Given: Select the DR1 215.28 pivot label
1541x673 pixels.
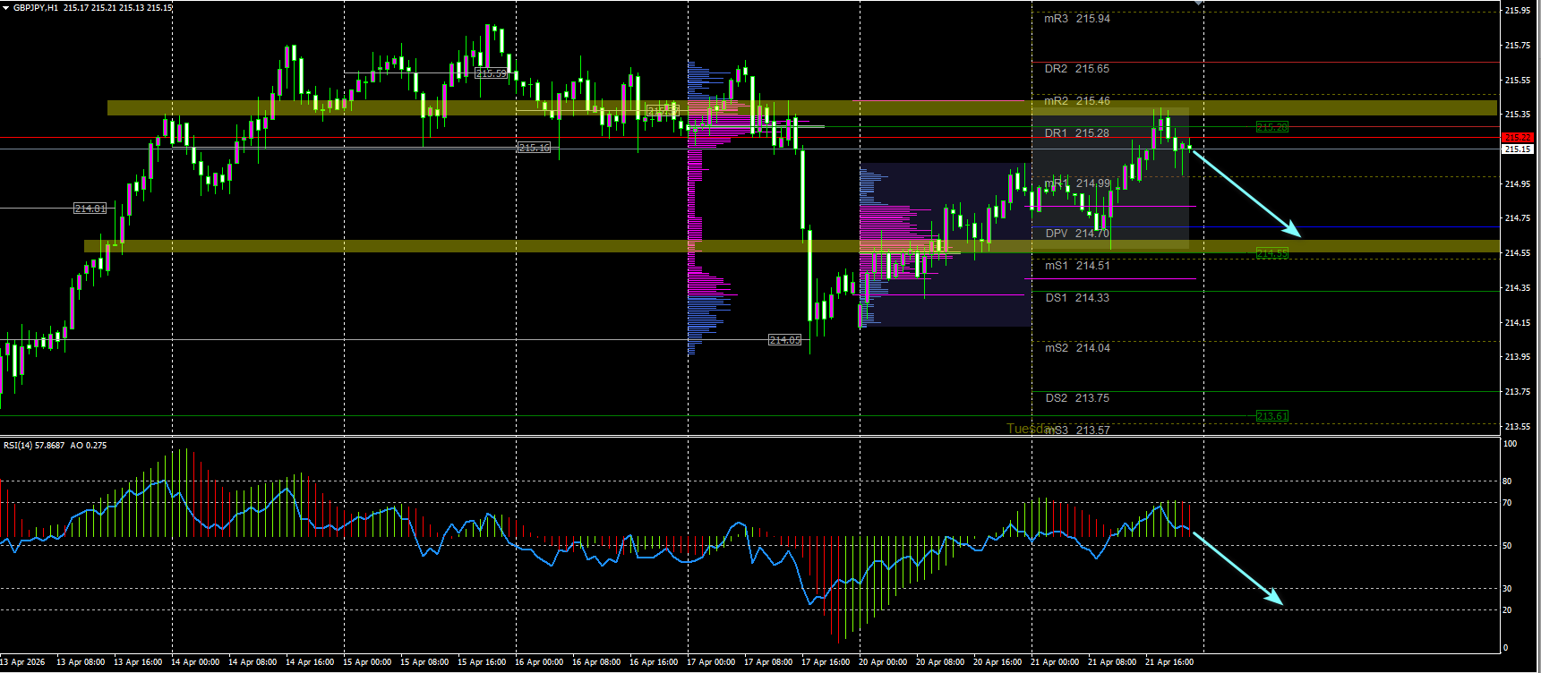Looking at the screenshot, I should [x=1077, y=133].
